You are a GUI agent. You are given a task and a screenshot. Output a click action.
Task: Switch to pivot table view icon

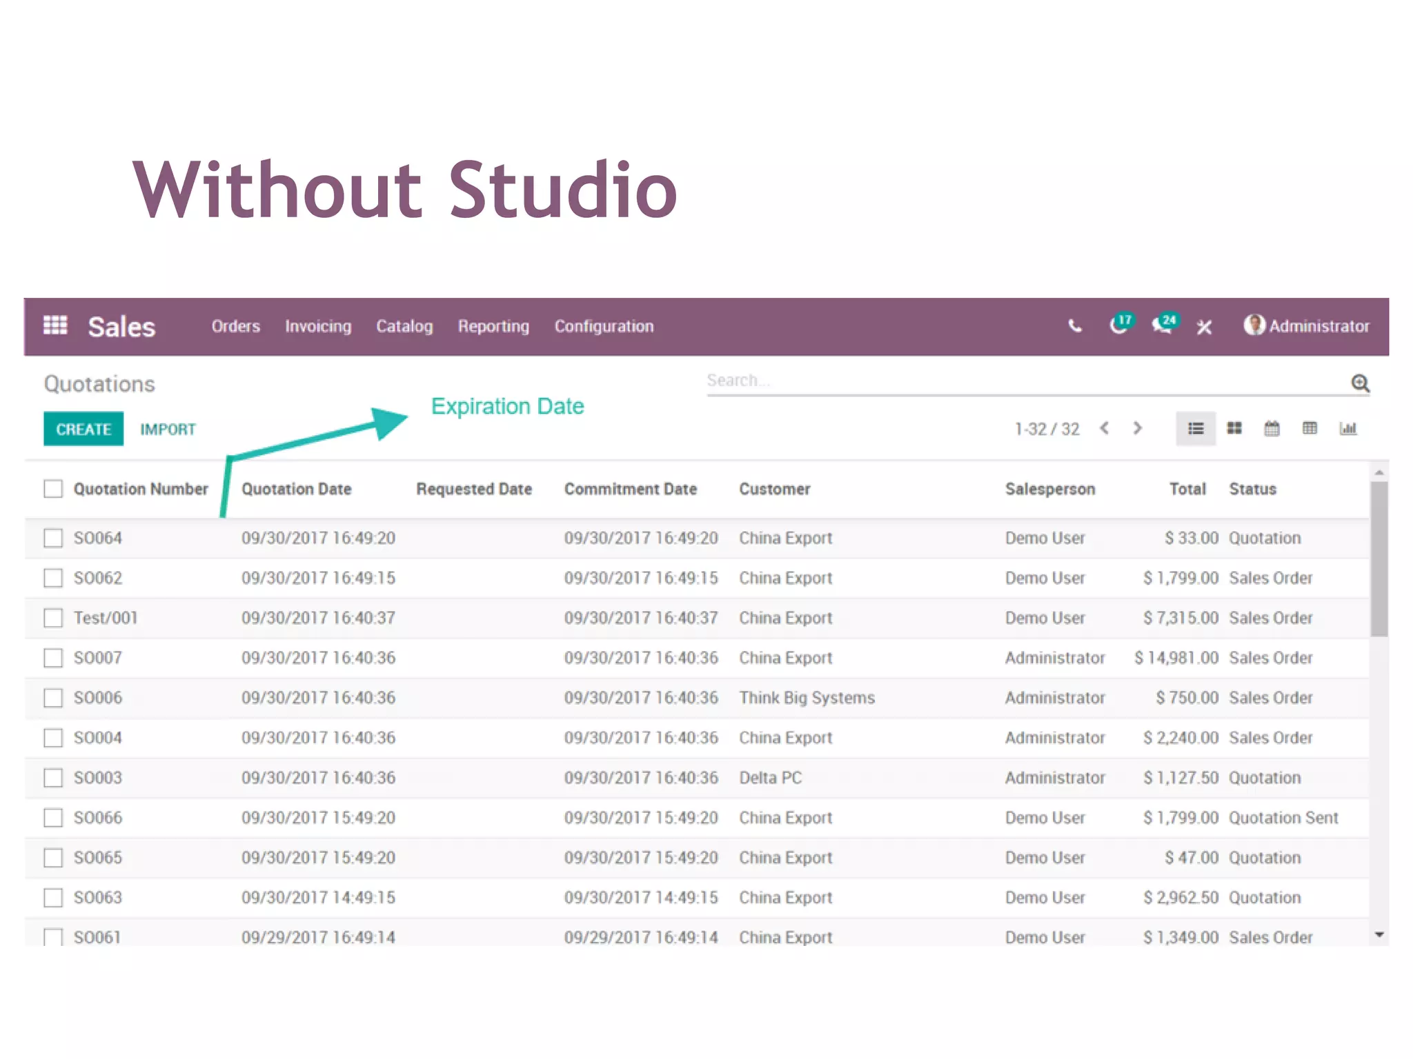[x=1310, y=429]
